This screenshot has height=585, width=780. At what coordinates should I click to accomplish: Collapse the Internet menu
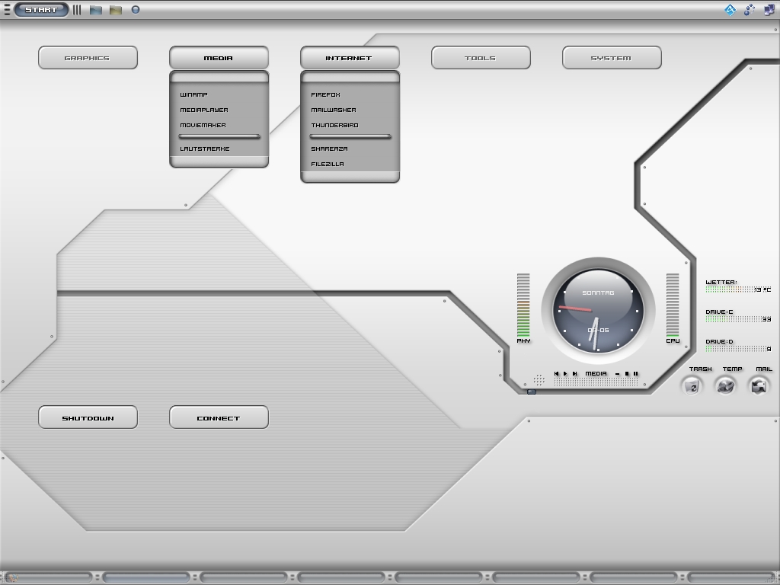[350, 58]
